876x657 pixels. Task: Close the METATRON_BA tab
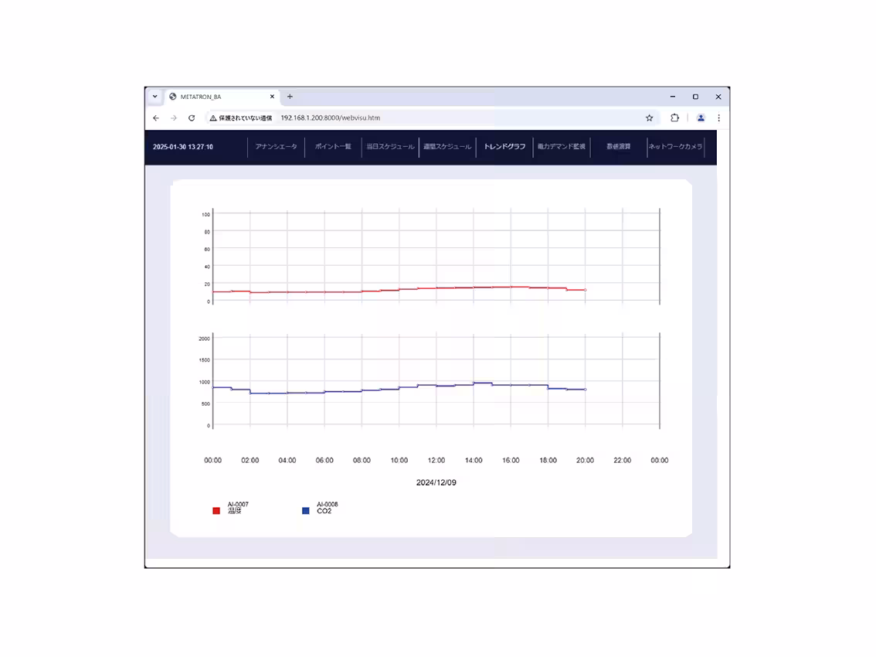272,97
